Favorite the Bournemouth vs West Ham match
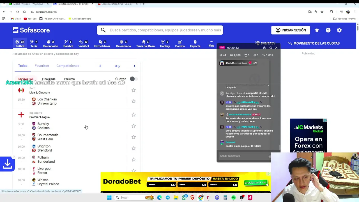The width and height of the screenshot is (359, 202). (x=134, y=137)
